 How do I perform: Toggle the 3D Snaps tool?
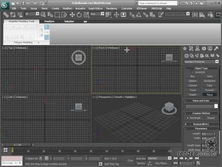pyautogui.click(x=132, y=15)
